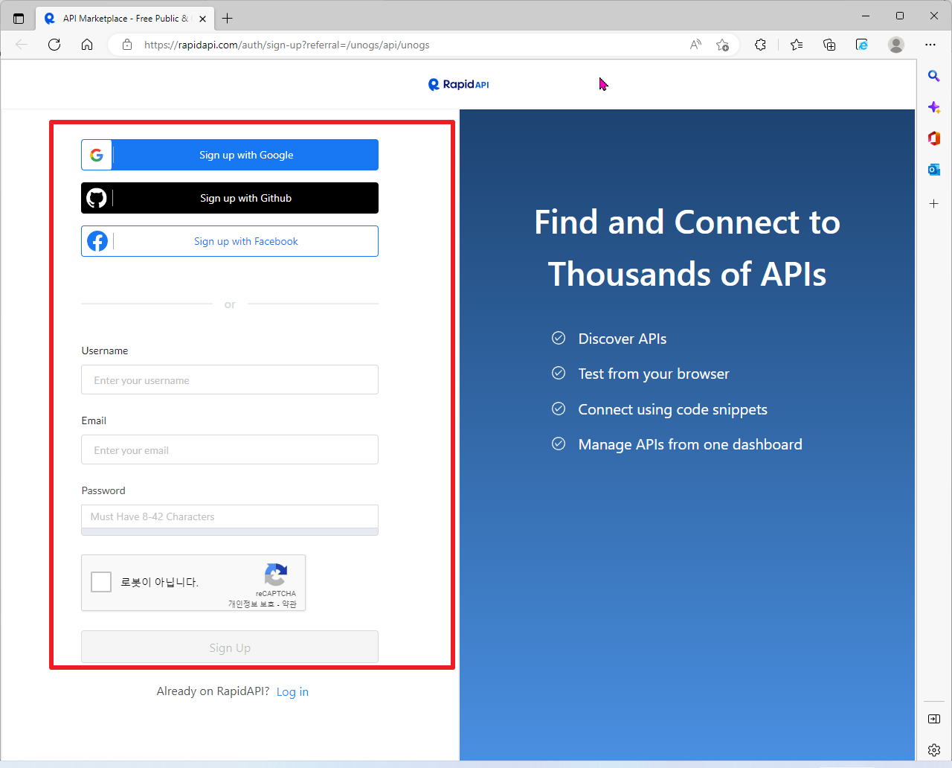Select Sign up with Facebook
Screen dimensions: 952x768
point(230,241)
